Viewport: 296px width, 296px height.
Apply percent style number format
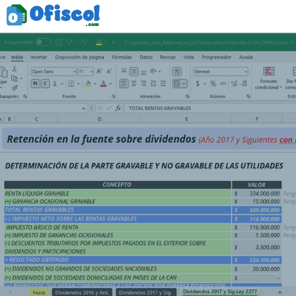click(x=213, y=83)
